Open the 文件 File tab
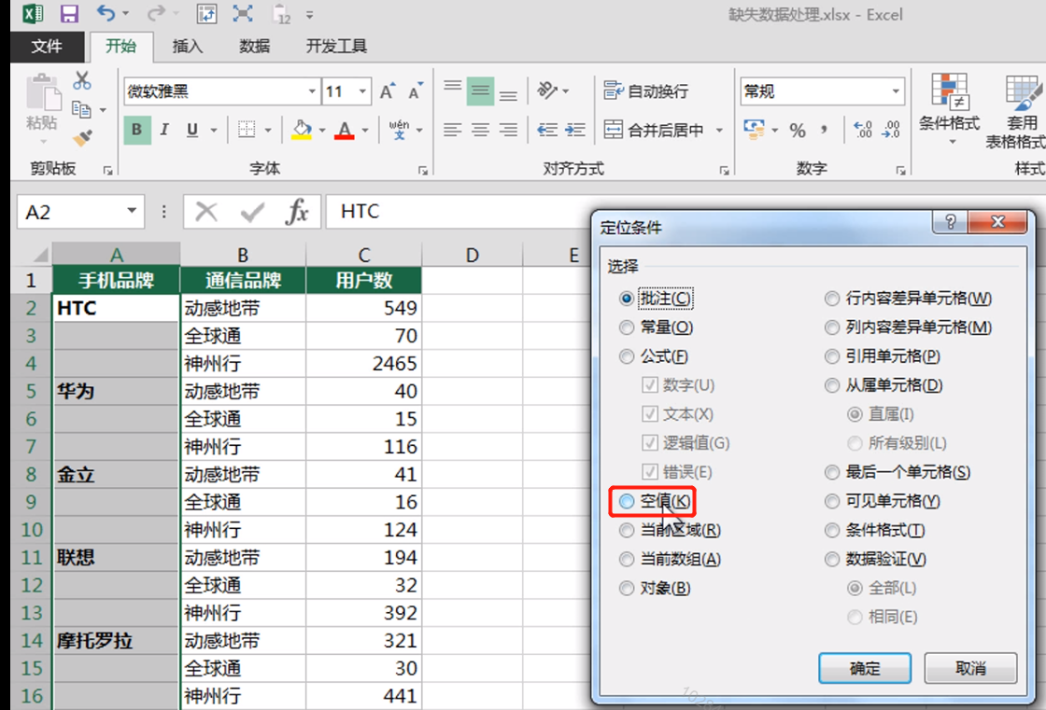The image size is (1046, 710). [x=47, y=46]
